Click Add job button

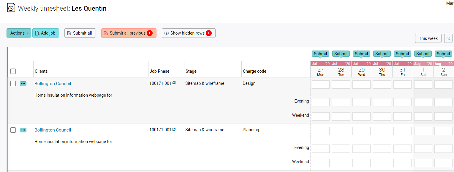click(46, 33)
